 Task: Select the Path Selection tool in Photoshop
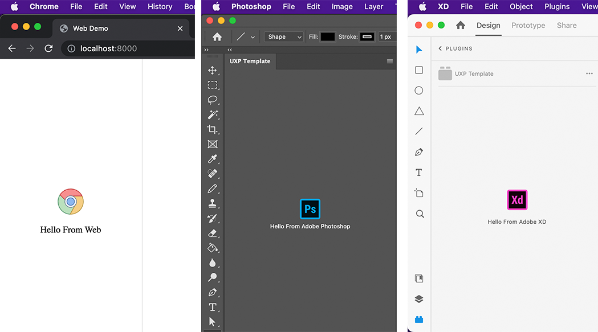(213, 322)
